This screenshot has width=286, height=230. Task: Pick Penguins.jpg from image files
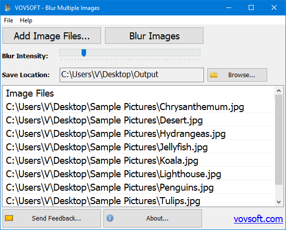click(x=138, y=188)
